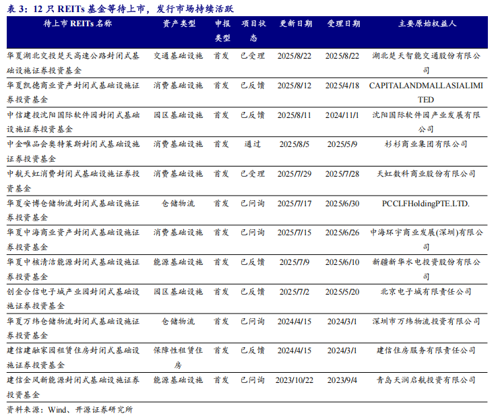498x418 pixels.
Task: Select fund name '中信建投沈阳国际软件园封闭式基础设施证券投资基金'
Action: [73, 122]
